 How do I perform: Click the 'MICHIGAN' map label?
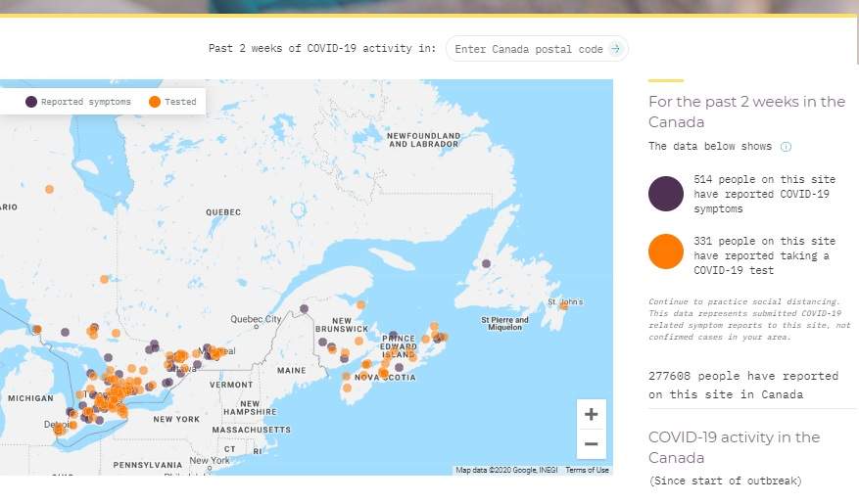pos(30,398)
